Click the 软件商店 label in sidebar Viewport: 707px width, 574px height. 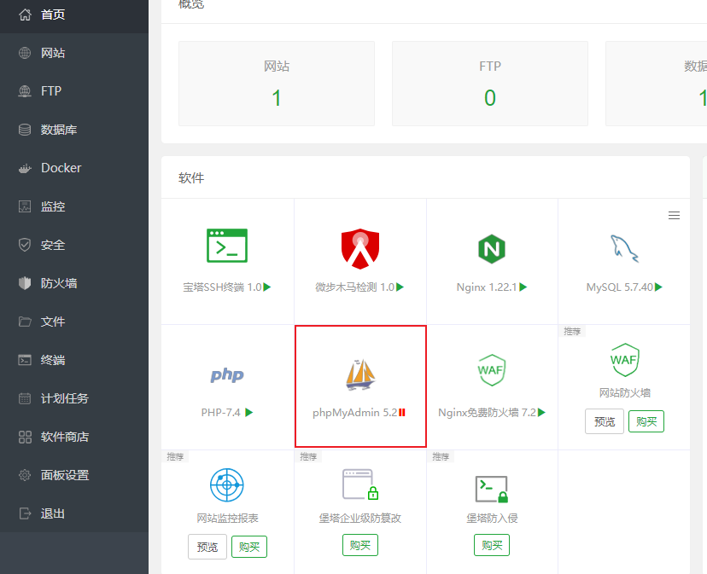click(x=65, y=437)
